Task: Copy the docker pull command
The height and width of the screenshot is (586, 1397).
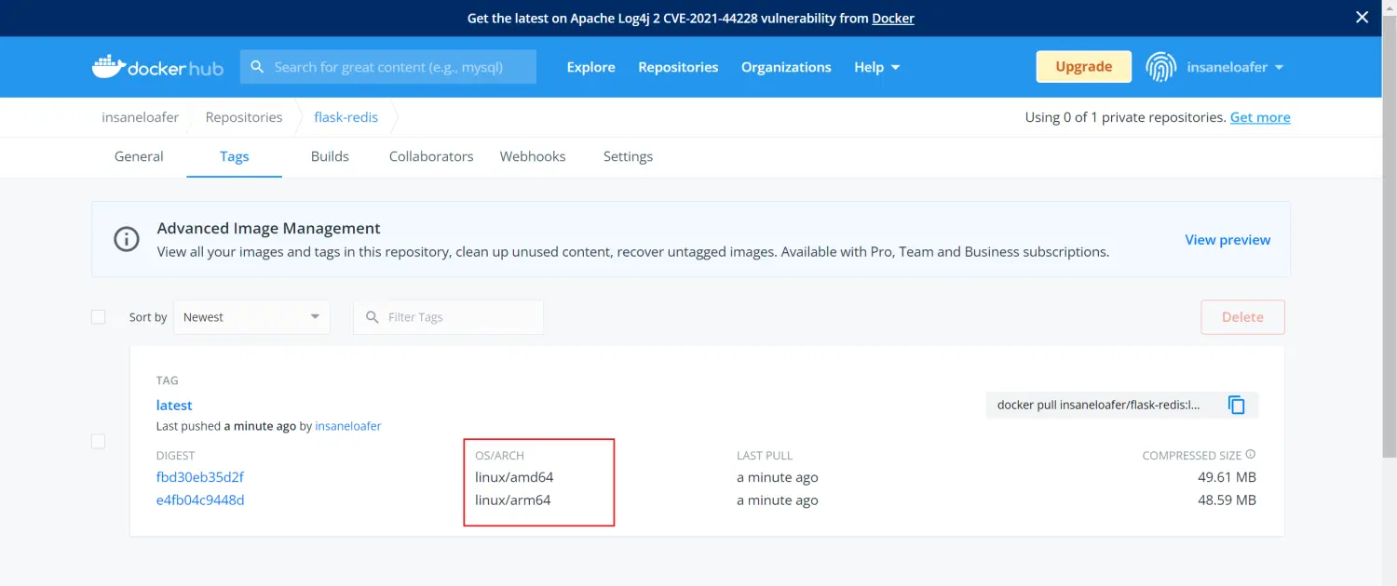Action: click(1236, 405)
